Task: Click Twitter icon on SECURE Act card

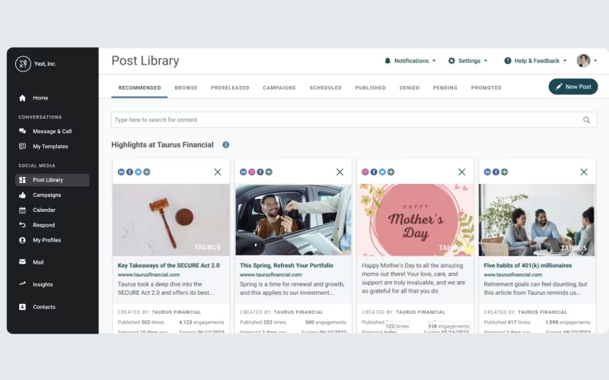Action: [139, 173]
